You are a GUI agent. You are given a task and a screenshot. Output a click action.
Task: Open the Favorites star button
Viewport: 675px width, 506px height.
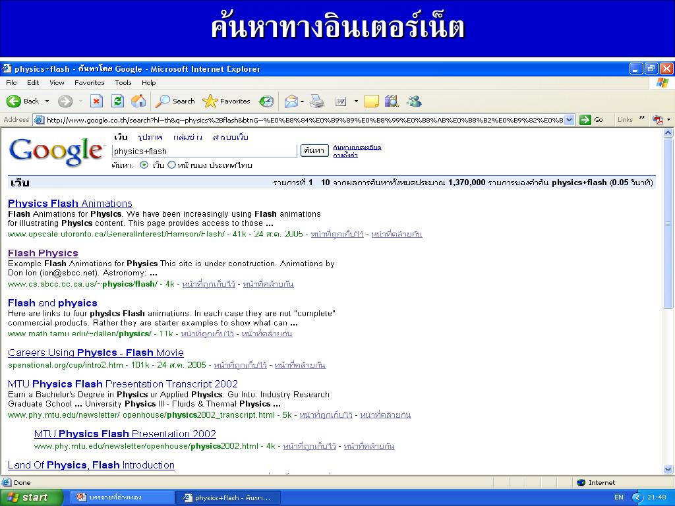(x=226, y=101)
